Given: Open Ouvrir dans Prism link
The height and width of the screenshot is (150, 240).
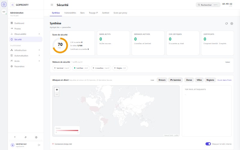Looking at the screenshot, I should pos(224,80).
